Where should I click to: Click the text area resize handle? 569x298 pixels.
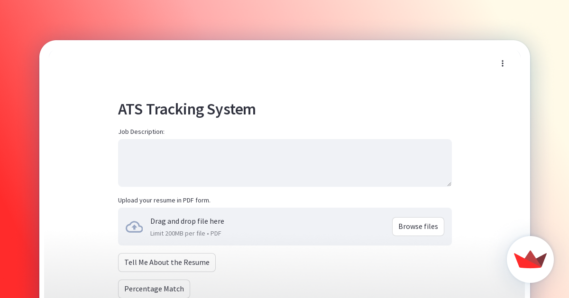[449, 184]
